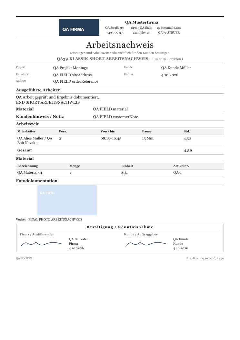Click the Pause column header
240x340 pixels.
pyautogui.click(x=147, y=131)
